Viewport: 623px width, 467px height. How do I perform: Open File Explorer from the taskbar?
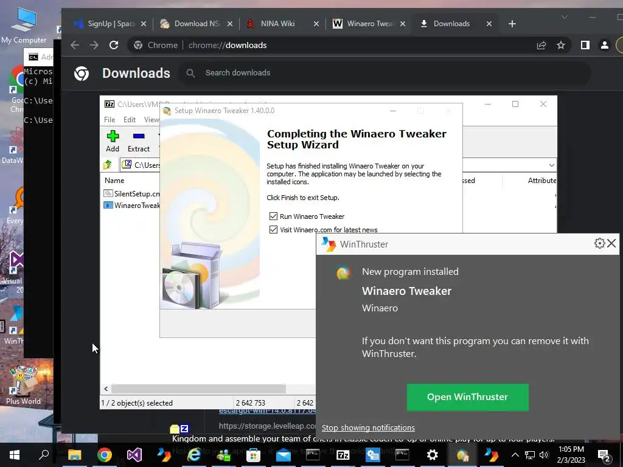74,455
